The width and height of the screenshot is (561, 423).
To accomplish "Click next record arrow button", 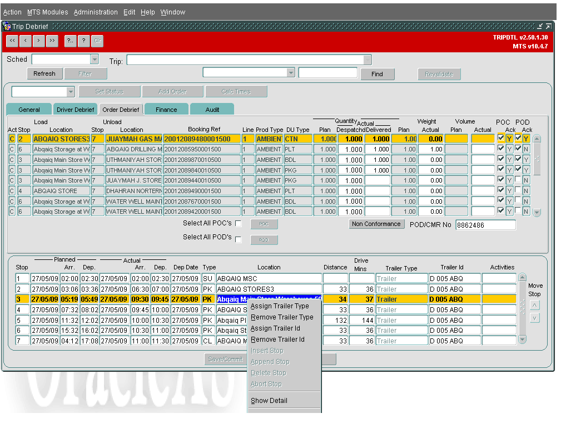I will [x=38, y=41].
